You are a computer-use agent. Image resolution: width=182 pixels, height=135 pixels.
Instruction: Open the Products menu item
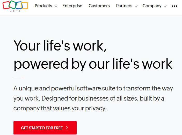click(x=43, y=6)
